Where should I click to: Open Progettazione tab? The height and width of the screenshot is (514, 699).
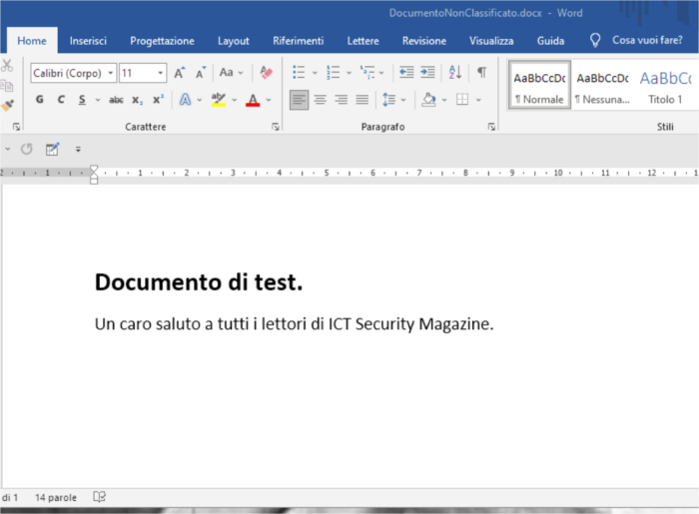[x=162, y=41]
